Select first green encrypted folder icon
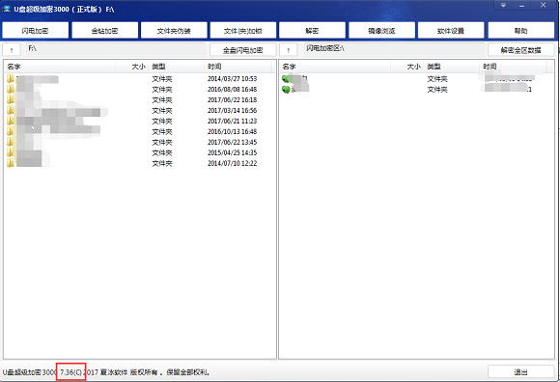Viewport: 560px width, 382px height. 286,78
